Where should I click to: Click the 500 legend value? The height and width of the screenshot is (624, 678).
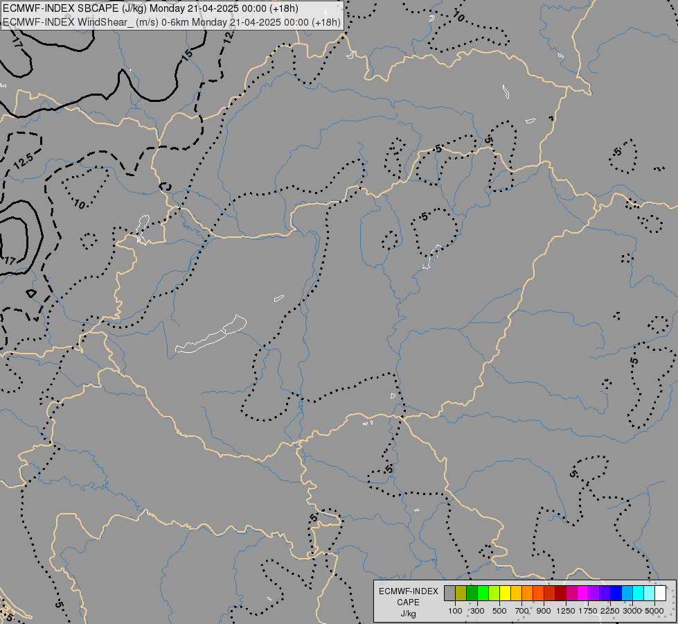499,611
